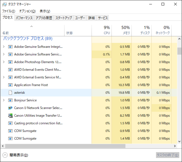
Task: Click the vertical scrollbar thumb
Action: pyautogui.click(x=179, y=51)
